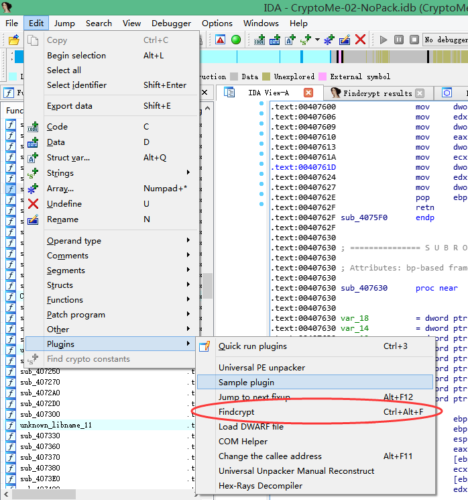Click function icon beside unknown_libname_11
Screen dimensions: 468x500
pos(11,425)
